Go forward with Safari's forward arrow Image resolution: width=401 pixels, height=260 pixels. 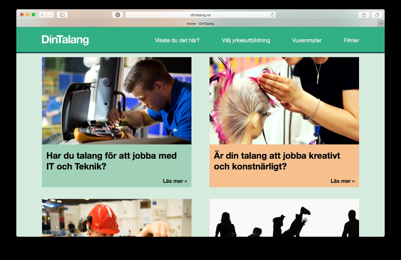(50, 15)
